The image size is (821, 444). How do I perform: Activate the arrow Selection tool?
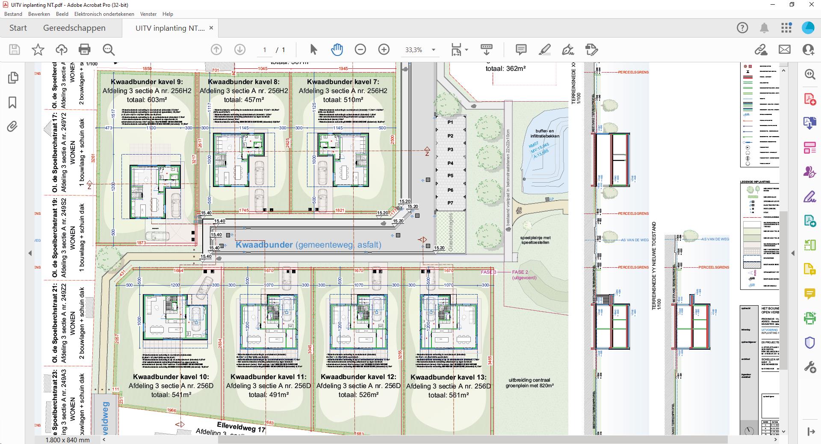tap(313, 50)
